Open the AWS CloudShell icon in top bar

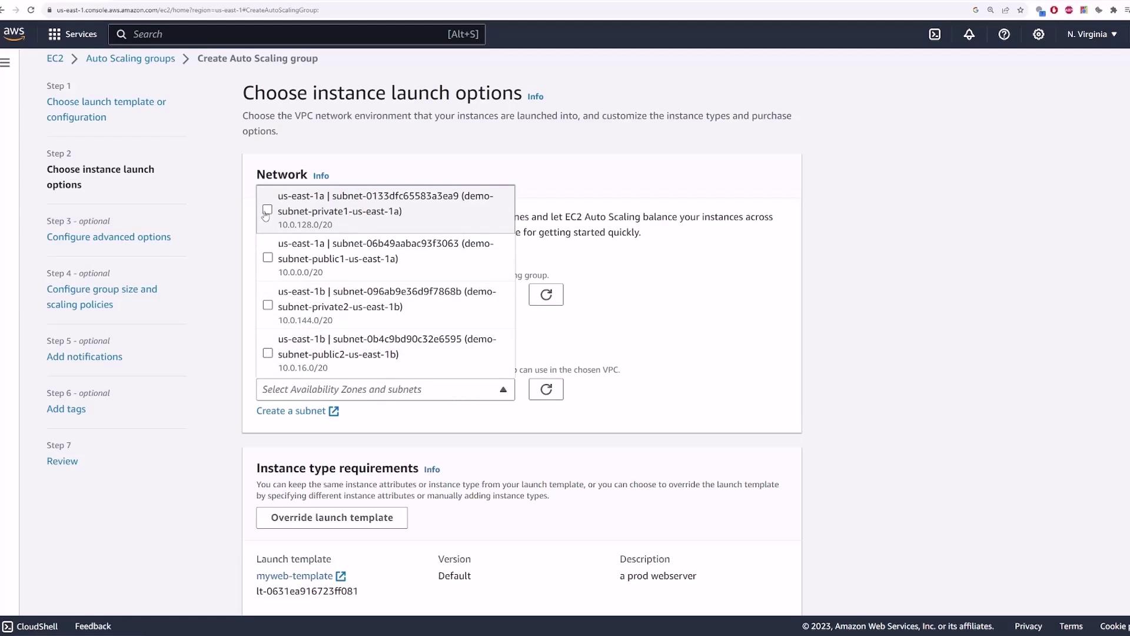click(x=935, y=34)
